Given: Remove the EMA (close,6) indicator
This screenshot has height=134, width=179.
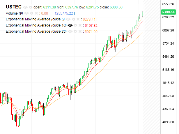Looking at the screenshot, I should pos(78,19).
